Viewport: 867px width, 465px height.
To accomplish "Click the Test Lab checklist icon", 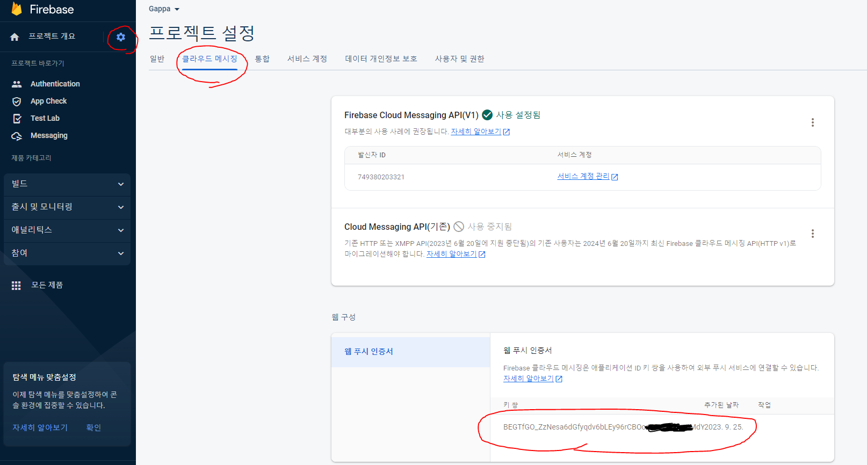I will 17,119.
